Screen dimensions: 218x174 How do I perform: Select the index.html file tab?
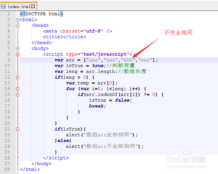pyautogui.click(x=19, y=6)
